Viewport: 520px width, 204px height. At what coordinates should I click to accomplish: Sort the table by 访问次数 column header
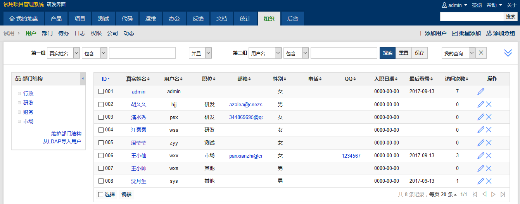457,79
